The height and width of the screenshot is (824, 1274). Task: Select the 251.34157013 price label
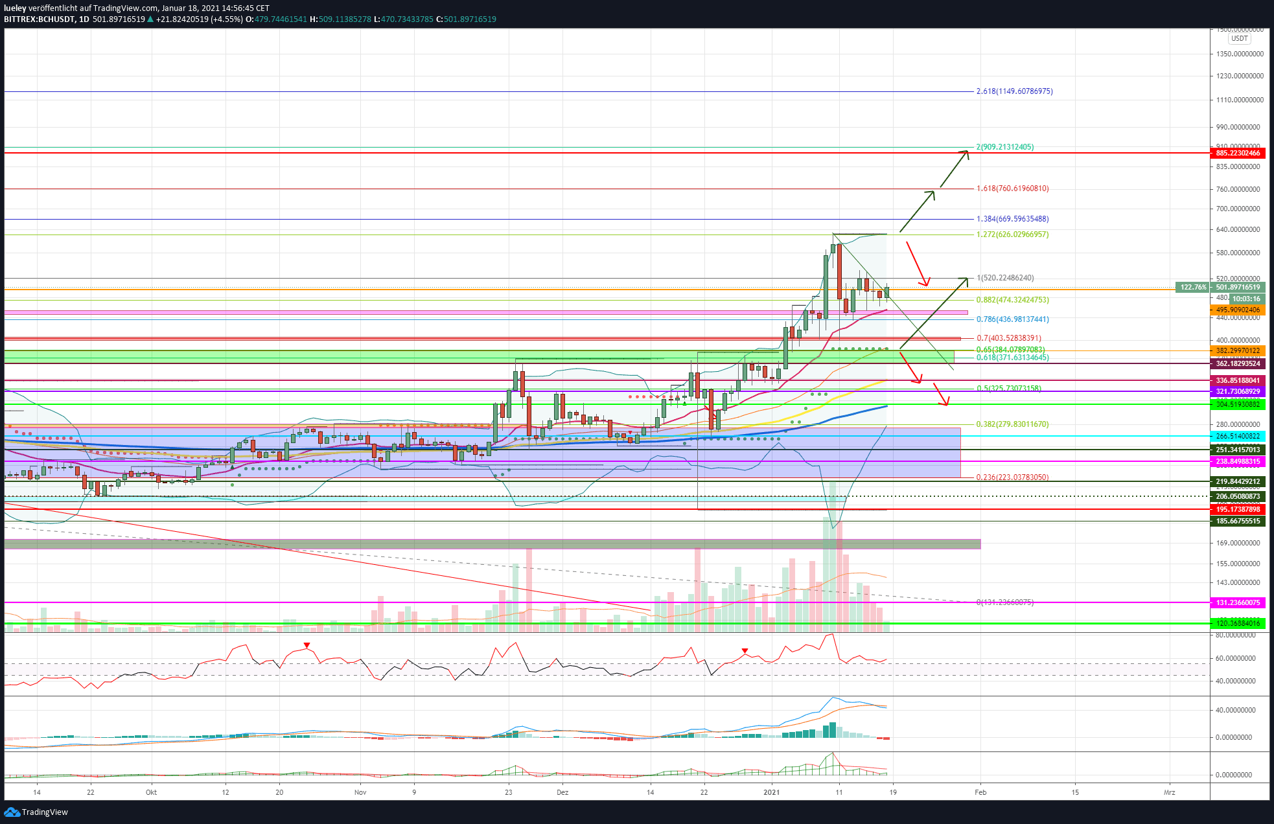pos(1238,450)
